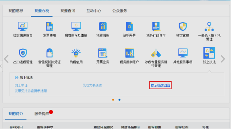This screenshot has height=129, width=231.
Task: Open 税收减免 icon
Action: (103, 26)
